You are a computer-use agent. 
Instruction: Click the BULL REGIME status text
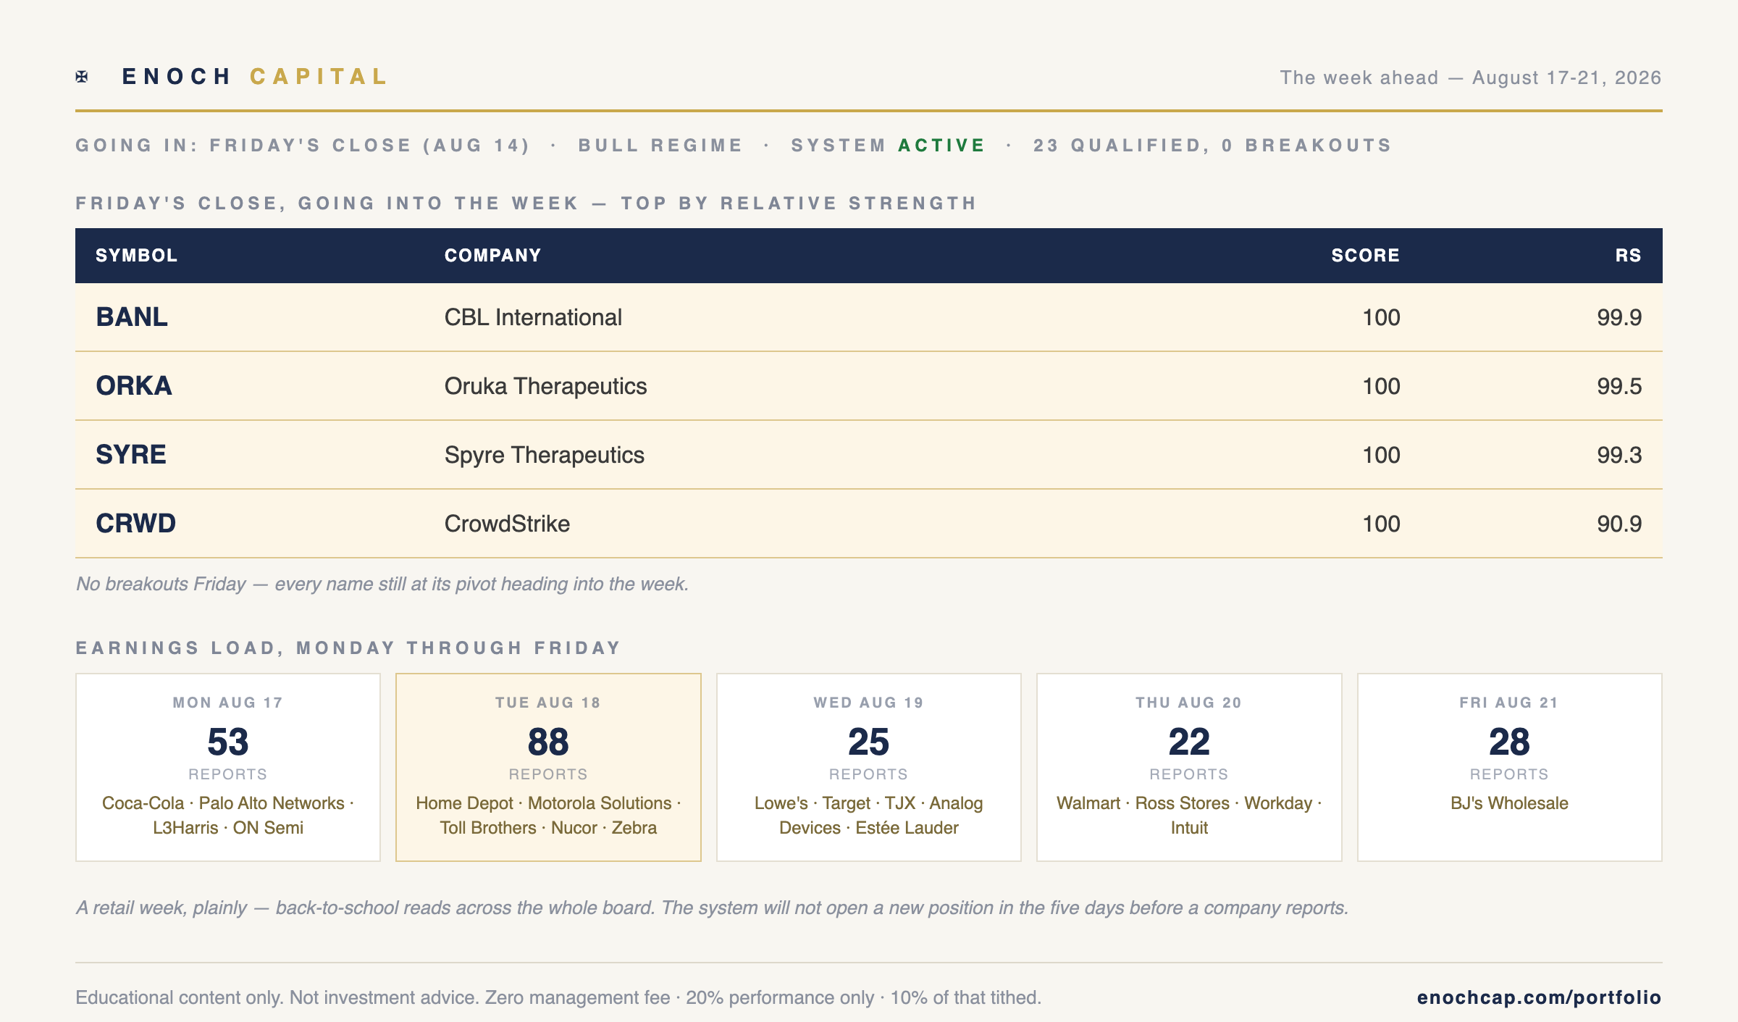(x=660, y=146)
